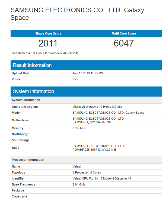
Task: Click the Southbridge label
Action: [21, 140]
